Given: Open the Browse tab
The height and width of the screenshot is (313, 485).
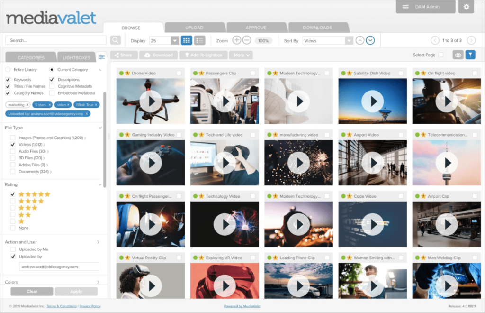Looking at the screenshot, I should coord(131,28).
